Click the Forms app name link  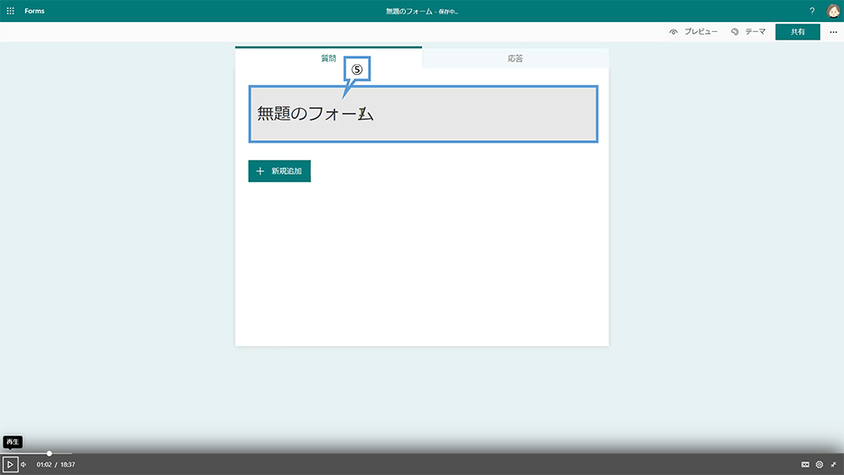tap(35, 11)
